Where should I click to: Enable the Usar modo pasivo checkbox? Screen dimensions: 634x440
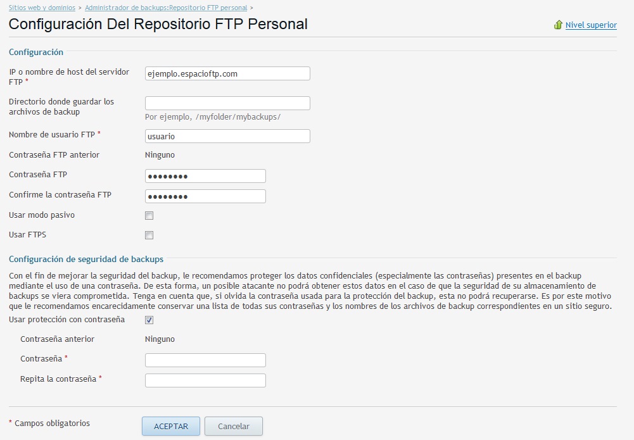[x=149, y=216]
